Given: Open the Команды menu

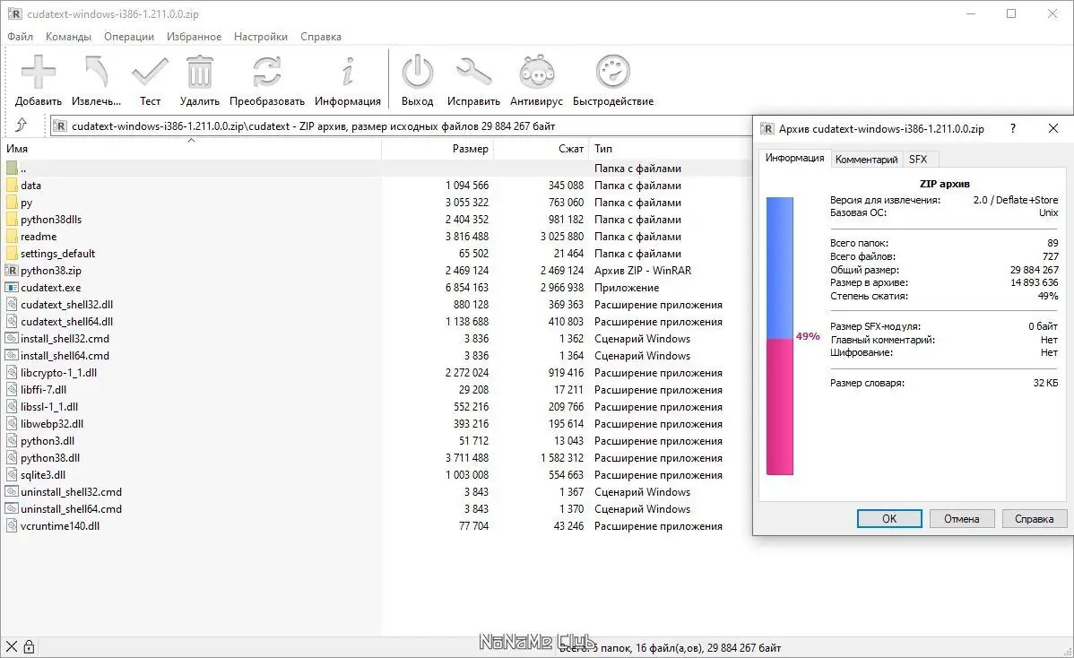Looking at the screenshot, I should coord(68,36).
